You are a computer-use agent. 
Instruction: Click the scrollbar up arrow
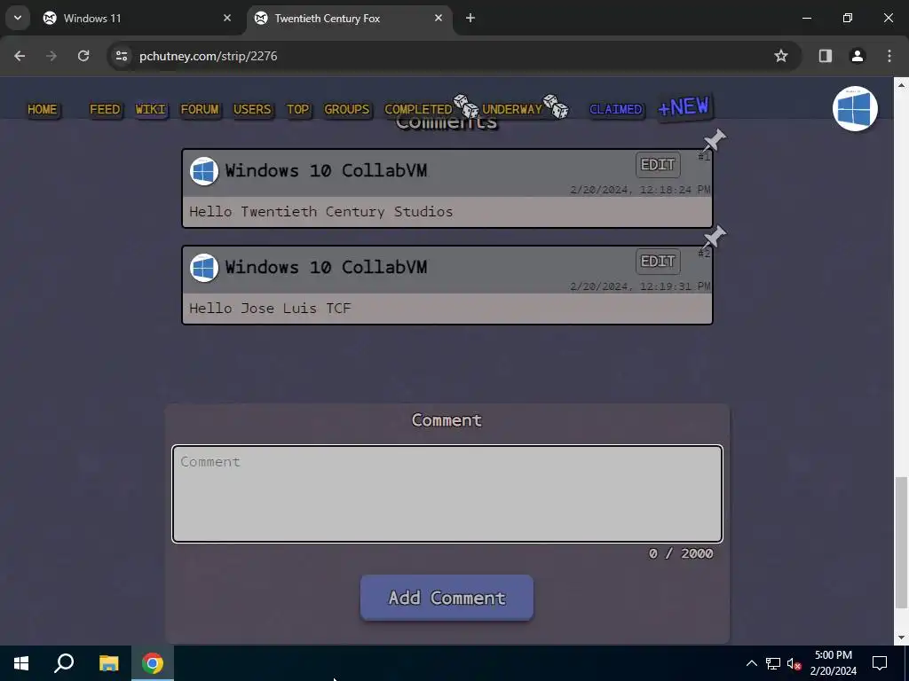[901, 84]
